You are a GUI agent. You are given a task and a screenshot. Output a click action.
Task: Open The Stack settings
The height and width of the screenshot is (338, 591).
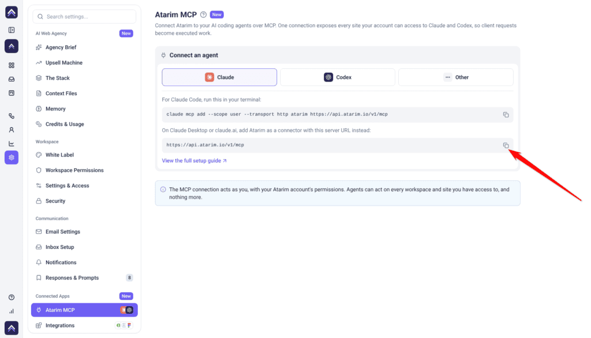tap(84, 78)
